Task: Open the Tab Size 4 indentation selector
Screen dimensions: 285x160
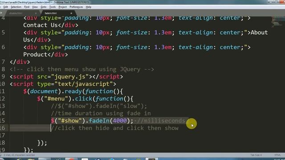Action: [256, 155]
